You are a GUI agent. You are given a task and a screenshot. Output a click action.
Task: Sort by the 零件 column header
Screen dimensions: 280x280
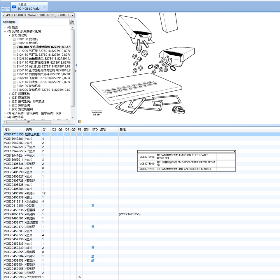14,129
